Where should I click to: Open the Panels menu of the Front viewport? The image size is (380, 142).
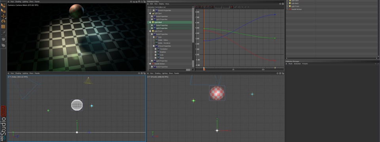point(177,73)
